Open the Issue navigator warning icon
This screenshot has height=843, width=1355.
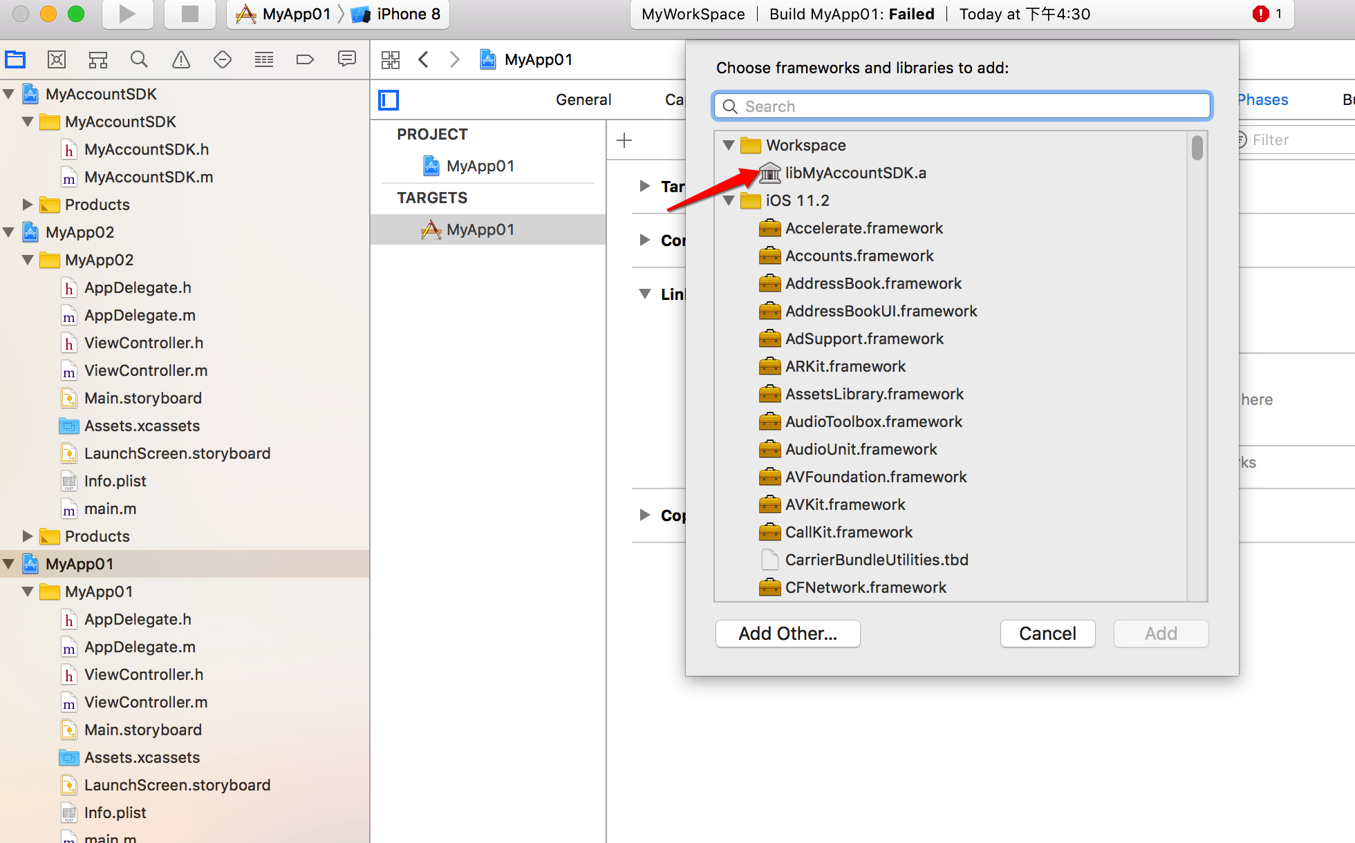pyautogui.click(x=181, y=60)
